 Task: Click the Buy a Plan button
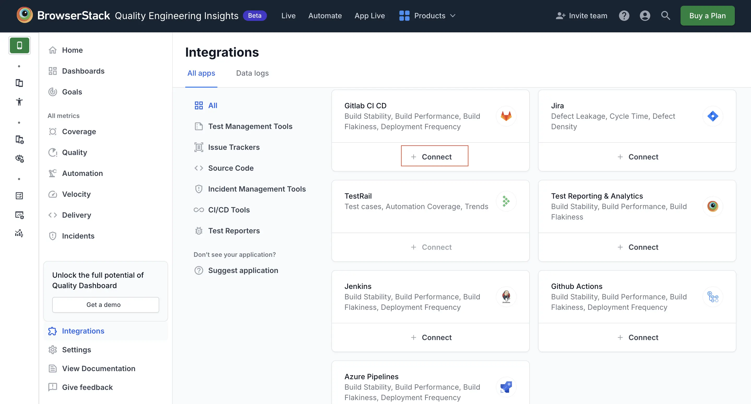(707, 16)
